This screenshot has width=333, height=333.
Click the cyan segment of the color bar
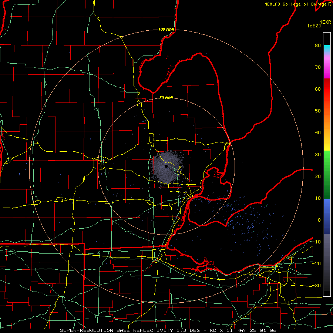coord(327,48)
